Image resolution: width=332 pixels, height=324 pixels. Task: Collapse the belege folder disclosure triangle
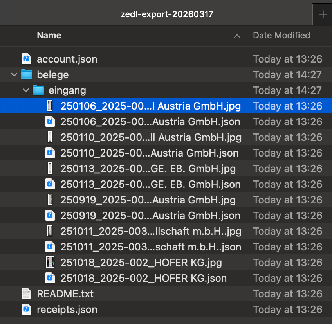pyautogui.click(x=14, y=74)
